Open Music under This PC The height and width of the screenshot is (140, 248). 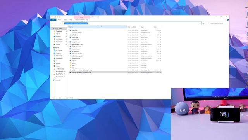pyautogui.click(x=57, y=61)
